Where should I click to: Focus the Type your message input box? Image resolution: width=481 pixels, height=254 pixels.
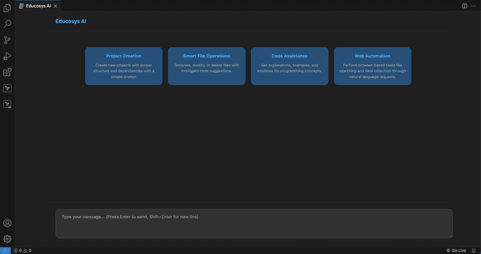pyautogui.click(x=254, y=223)
